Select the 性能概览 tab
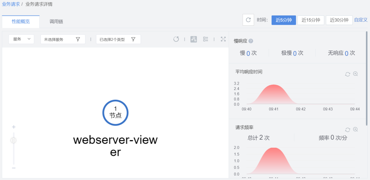Image resolution: width=370 pixels, height=180 pixels. (21, 22)
